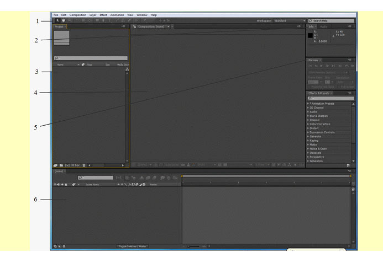Click the timeline Composition Mini-Flowchart icon
Screen dimensions: 383x258
tap(119, 178)
